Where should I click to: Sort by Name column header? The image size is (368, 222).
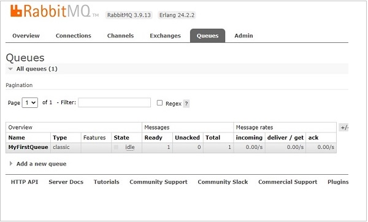point(17,137)
